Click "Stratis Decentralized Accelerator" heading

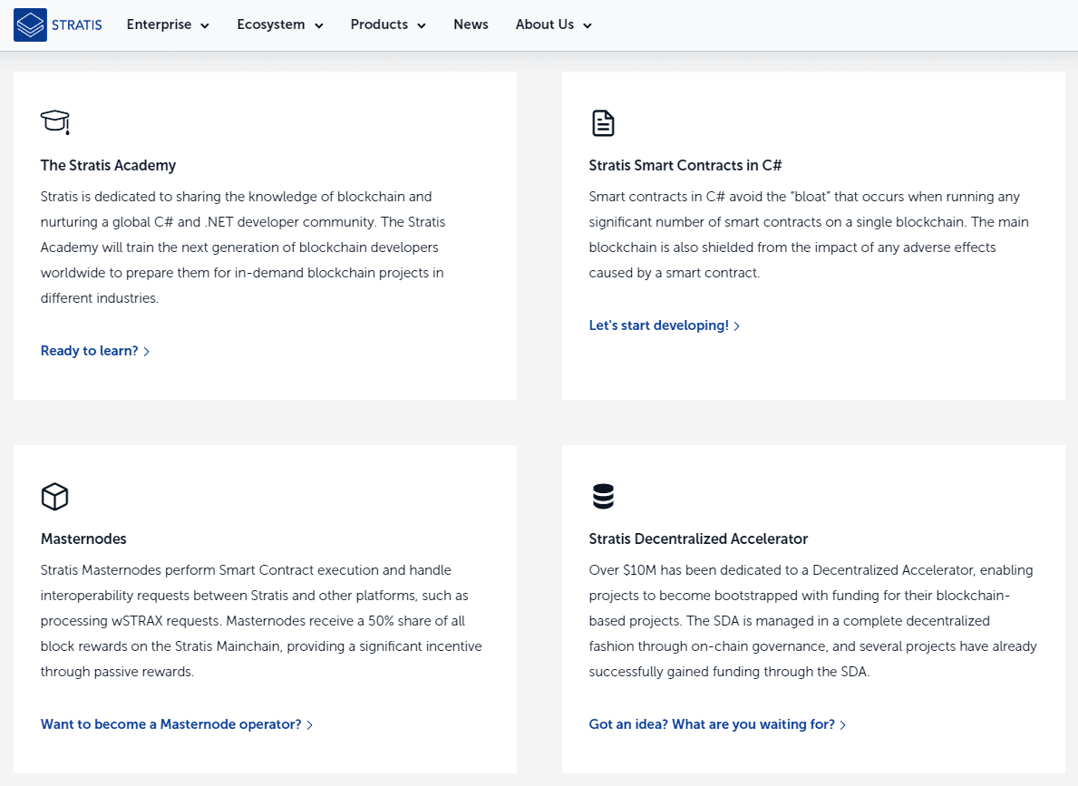(x=698, y=539)
